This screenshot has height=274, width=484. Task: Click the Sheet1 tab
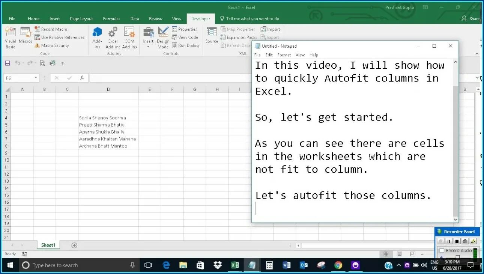[x=48, y=245]
